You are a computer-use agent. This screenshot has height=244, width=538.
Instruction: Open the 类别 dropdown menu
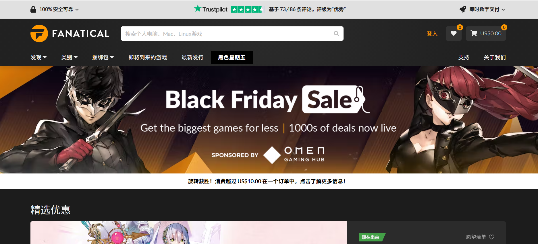coord(69,57)
